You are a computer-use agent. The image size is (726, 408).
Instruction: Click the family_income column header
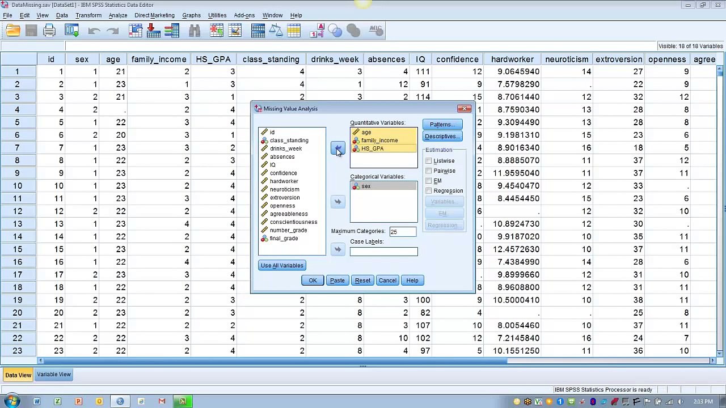tap(159, 59)
